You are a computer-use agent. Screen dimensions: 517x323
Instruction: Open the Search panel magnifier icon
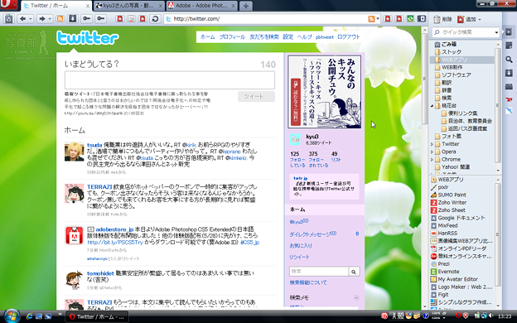(x=509, y=60)
